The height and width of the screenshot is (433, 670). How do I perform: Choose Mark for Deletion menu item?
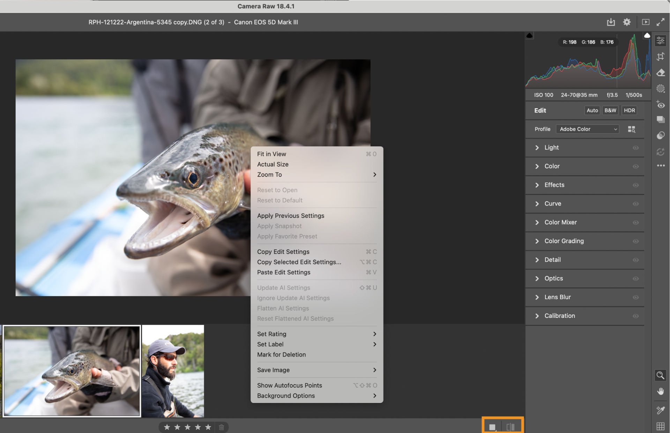point(317,354)
